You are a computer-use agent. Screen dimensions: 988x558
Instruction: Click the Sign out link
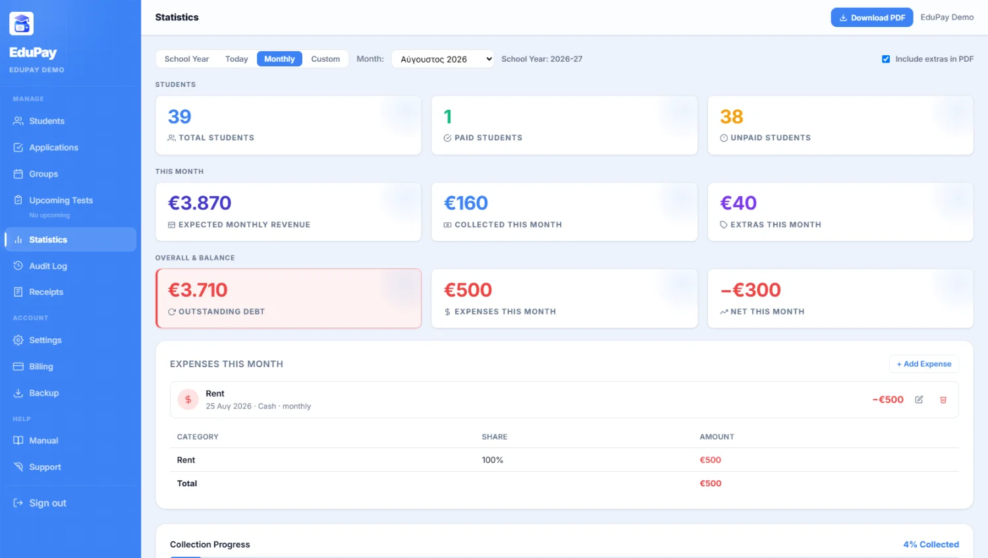pos(70,503)
